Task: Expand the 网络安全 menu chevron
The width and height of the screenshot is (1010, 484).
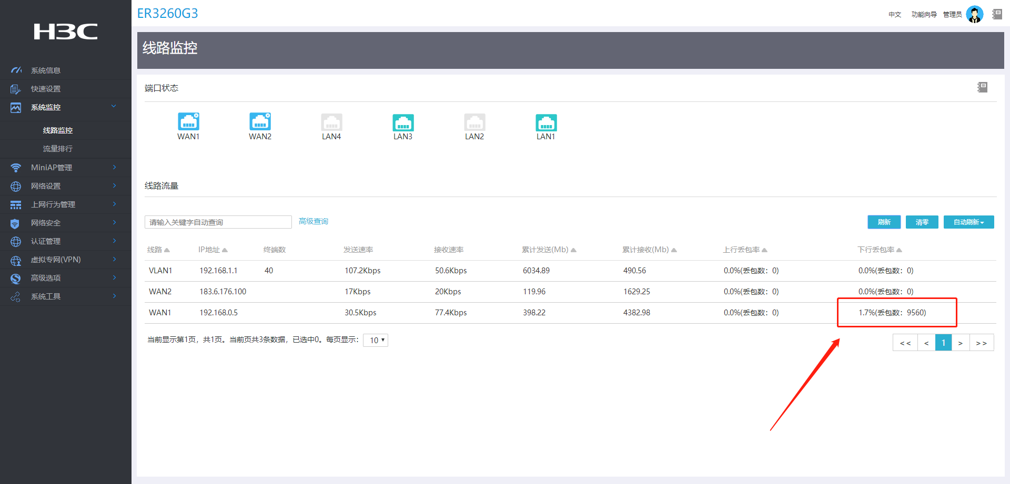Action: pos(114,222)
